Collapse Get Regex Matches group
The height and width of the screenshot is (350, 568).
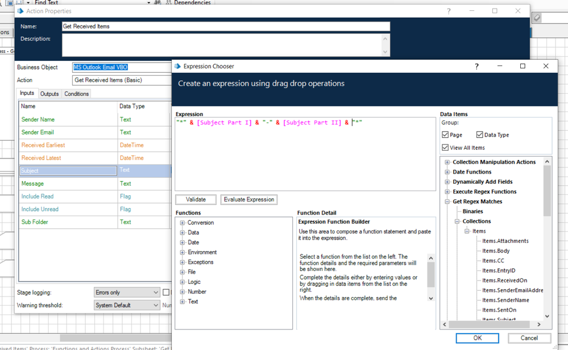pyautogui.click(x=447, y=201)
